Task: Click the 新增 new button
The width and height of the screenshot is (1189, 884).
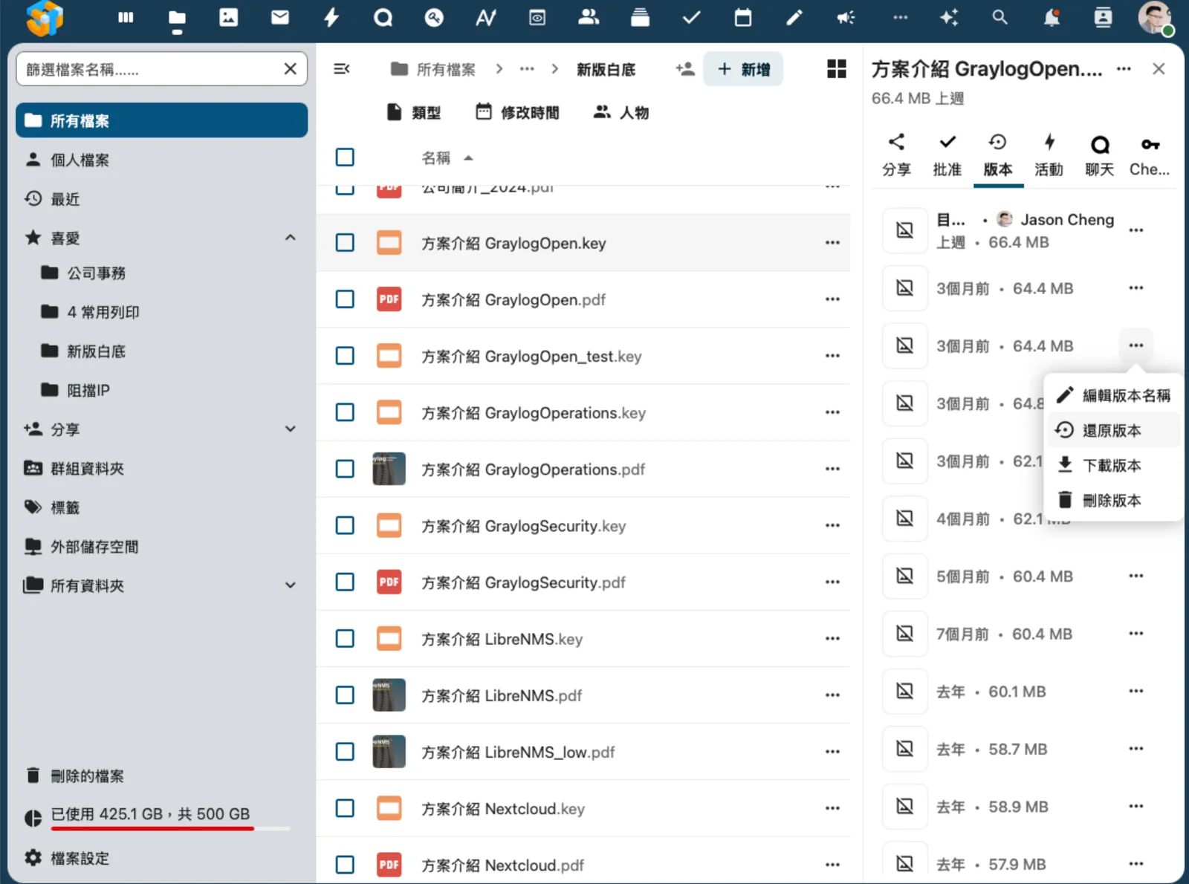Action: point(743,69)
